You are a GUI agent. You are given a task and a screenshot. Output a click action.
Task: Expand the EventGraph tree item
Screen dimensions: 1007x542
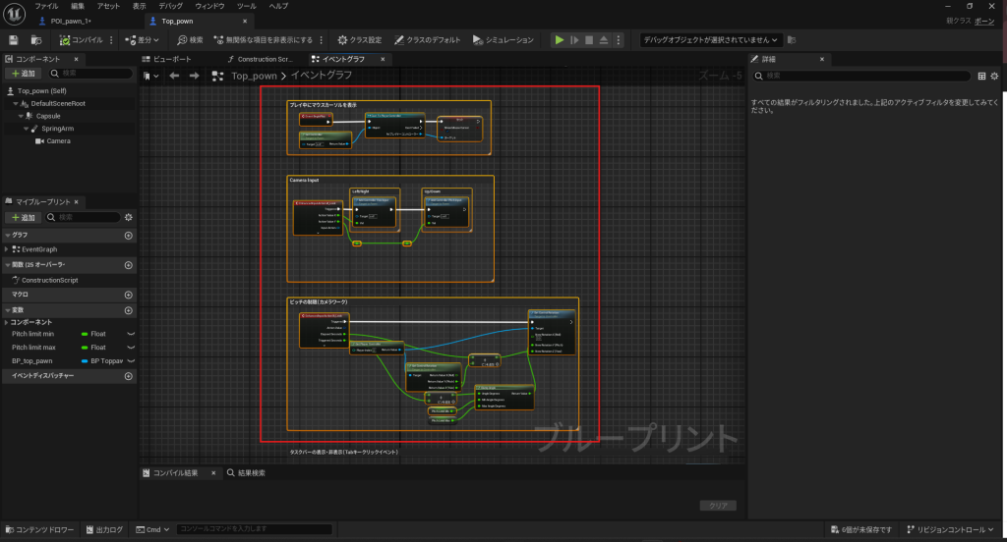(8, 249)
